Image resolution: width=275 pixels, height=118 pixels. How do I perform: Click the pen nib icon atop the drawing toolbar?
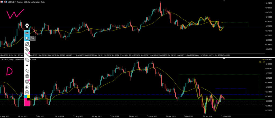(x=27, y=26)
